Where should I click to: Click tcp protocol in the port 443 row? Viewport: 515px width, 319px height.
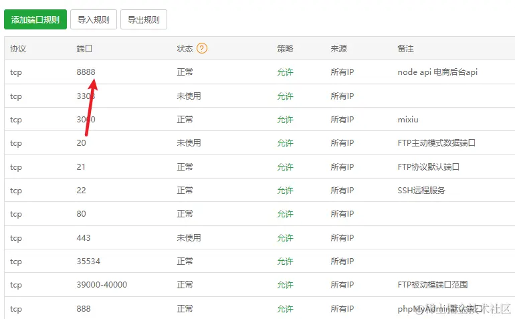(16, 238)
